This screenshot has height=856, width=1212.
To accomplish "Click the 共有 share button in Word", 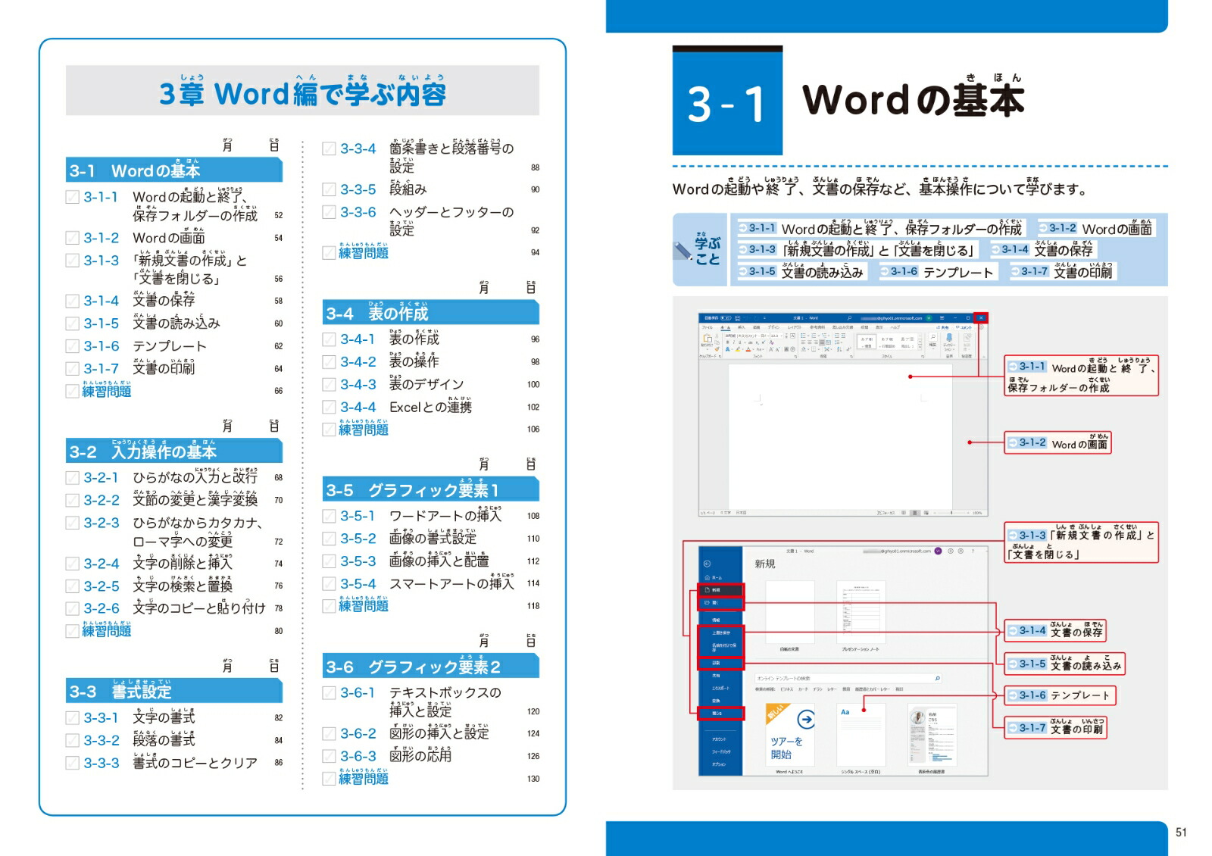I will [x=942, y=327].
